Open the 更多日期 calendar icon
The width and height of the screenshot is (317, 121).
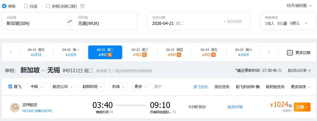click(x=290, y=53)
